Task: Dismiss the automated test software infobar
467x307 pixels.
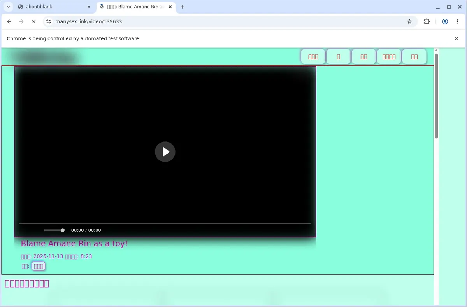Action: (x=456, y=38)
